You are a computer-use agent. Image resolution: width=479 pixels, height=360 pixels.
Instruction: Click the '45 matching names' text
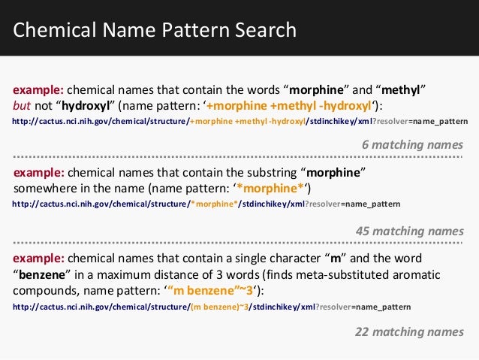(410, 231)
